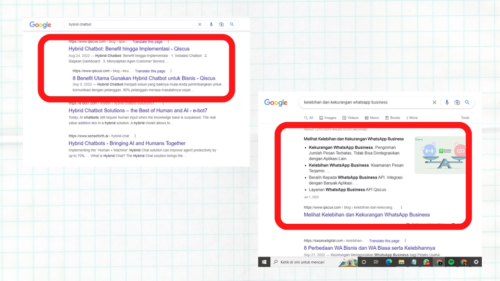Screen dimensions: 500x281
Task: Translate the '8 Benefit Utama' result page
Action: [150, 71]
